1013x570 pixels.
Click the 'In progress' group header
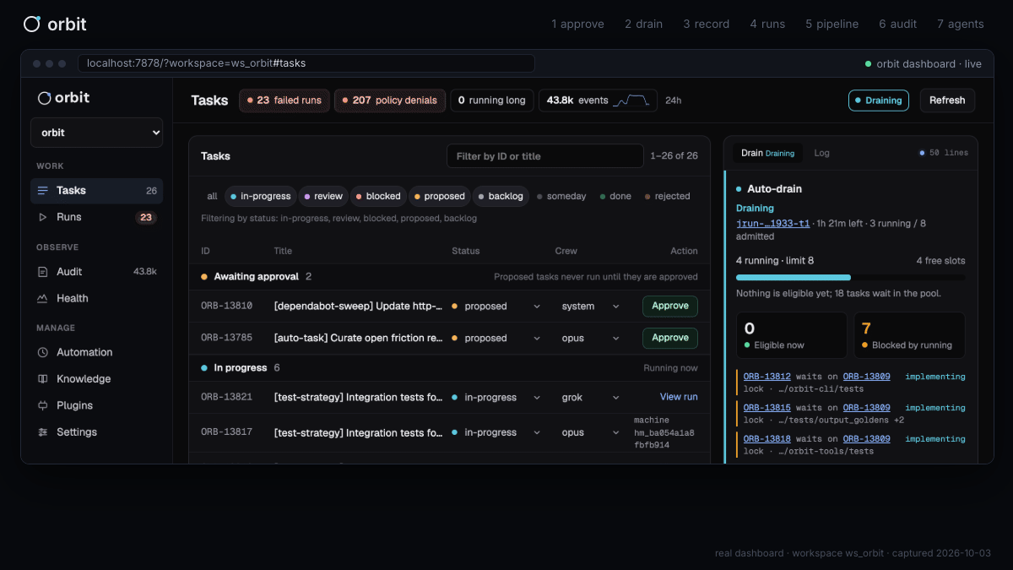coord(449,368)
